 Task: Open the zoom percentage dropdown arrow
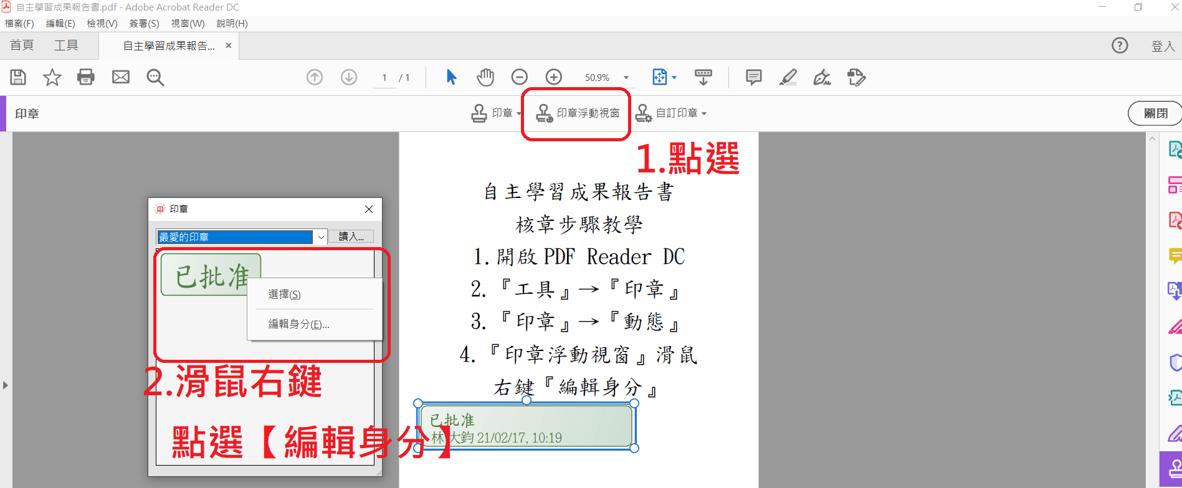point(626,78)
